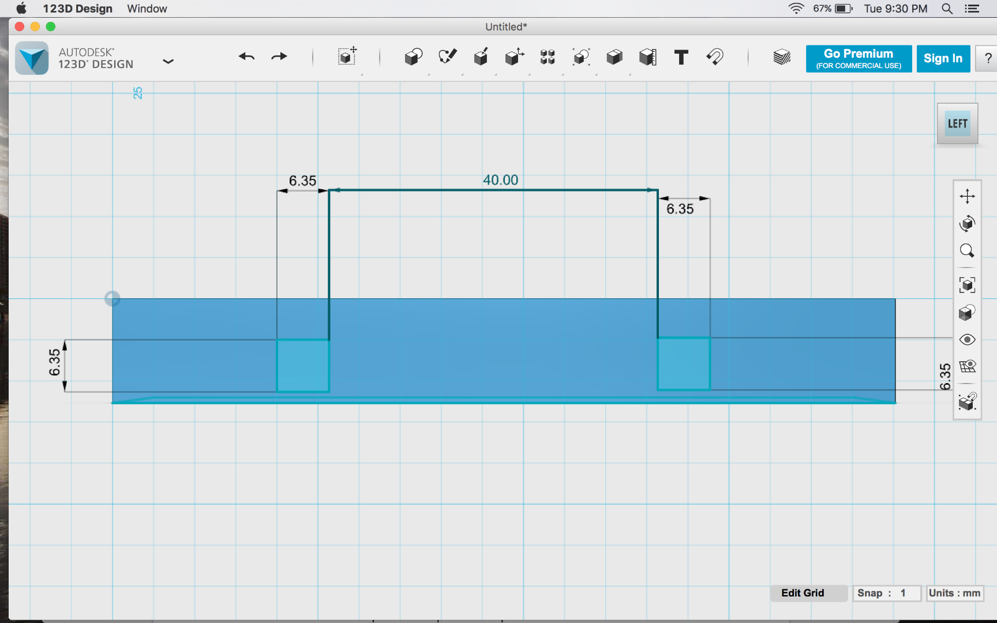The width and height of the screenshot is (997, 623).
Task: Open the Pattern tool icon
Action: point(548,57)
